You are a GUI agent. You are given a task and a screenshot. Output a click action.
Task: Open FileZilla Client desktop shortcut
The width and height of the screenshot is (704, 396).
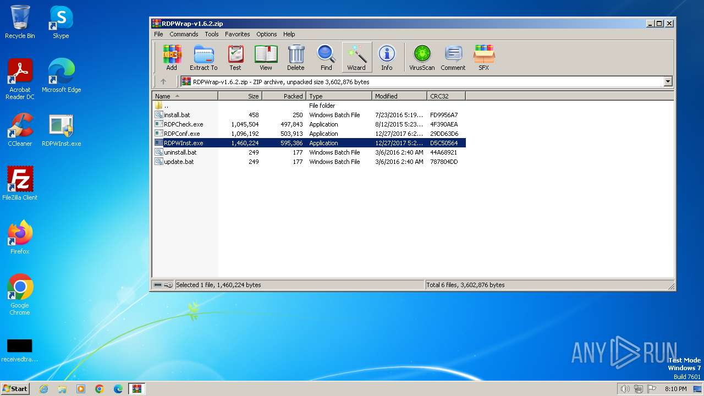[x=20, y=183]
